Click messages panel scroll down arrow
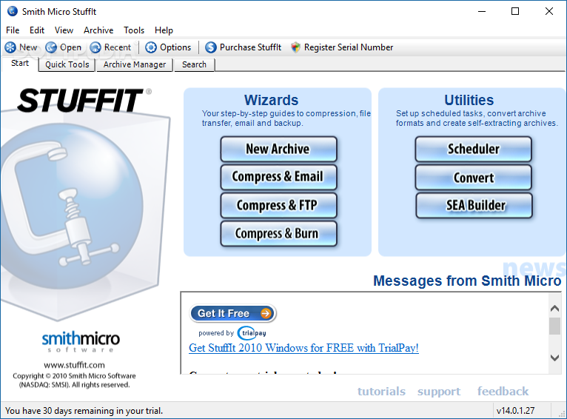This screenshot has height=419, width=567. tap(554, 358)
